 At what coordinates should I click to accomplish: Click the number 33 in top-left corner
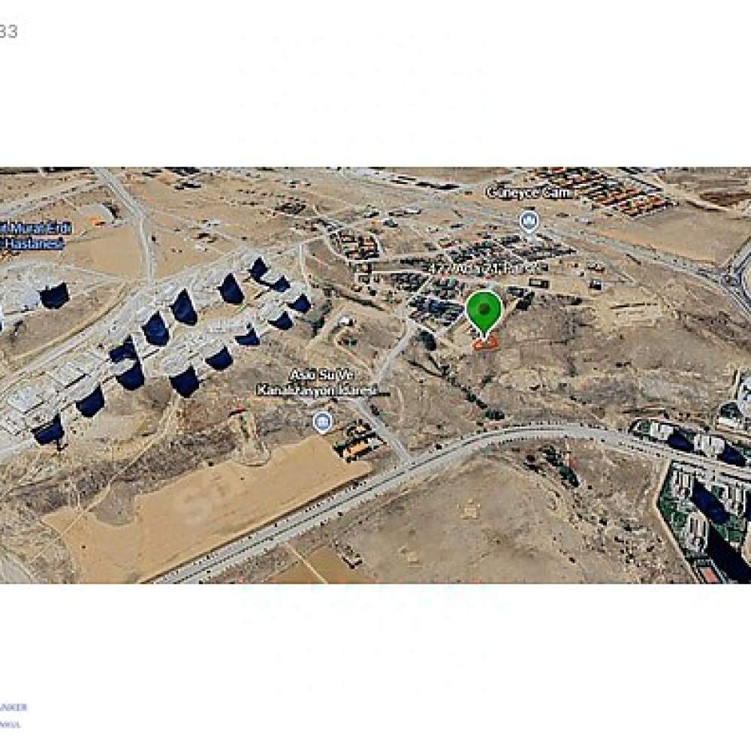[8, 32]
